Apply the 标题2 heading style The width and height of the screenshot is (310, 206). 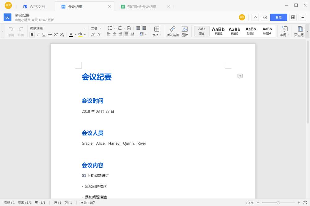234,31
